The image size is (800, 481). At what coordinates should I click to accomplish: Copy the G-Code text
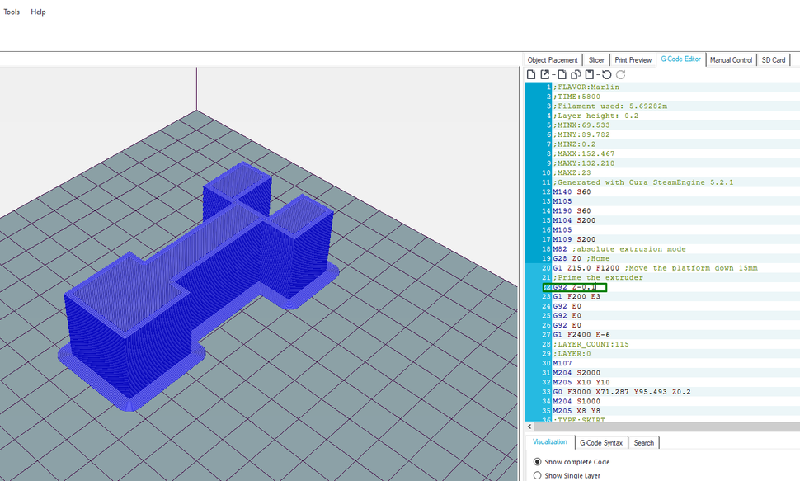(x=576, y=74)
